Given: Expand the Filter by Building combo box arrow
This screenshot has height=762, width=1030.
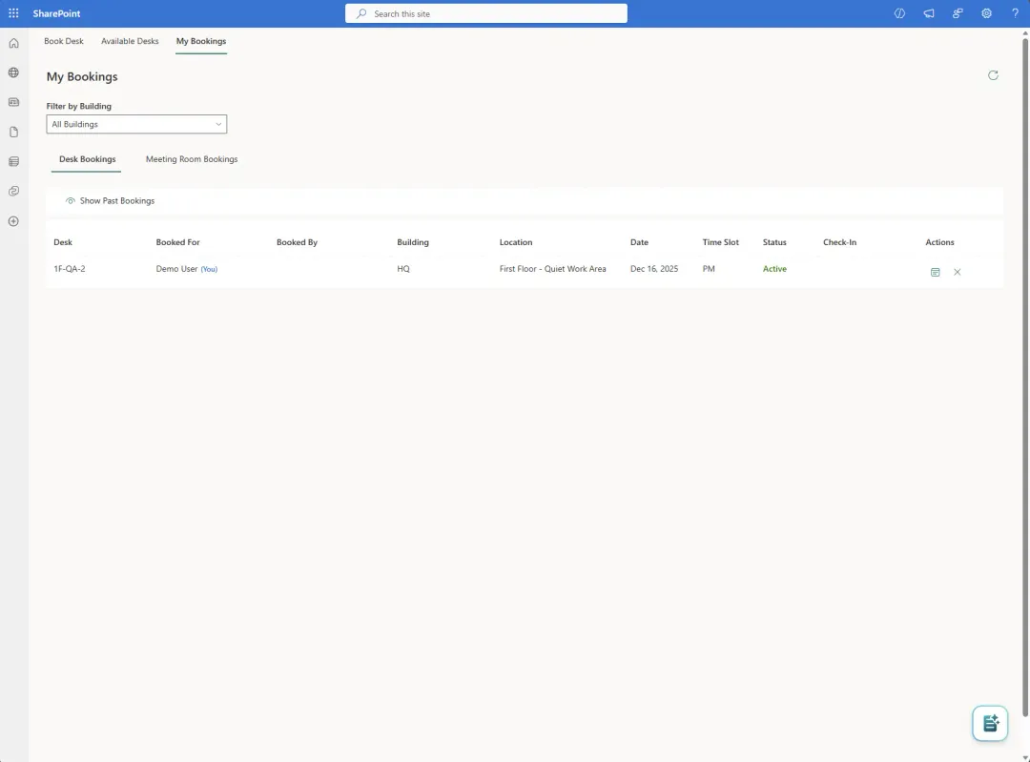Looking at the screenshot, I should click(218, 124).
